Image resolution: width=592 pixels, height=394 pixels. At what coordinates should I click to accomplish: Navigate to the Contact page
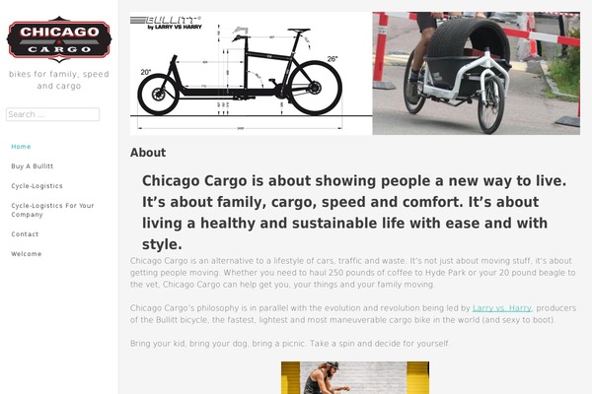click(x=25, y=234)
